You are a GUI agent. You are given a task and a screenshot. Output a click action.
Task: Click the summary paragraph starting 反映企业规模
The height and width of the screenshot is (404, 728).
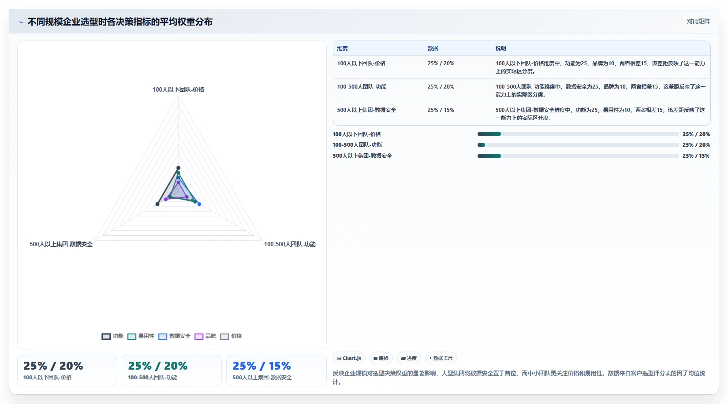tap(519, 378)
